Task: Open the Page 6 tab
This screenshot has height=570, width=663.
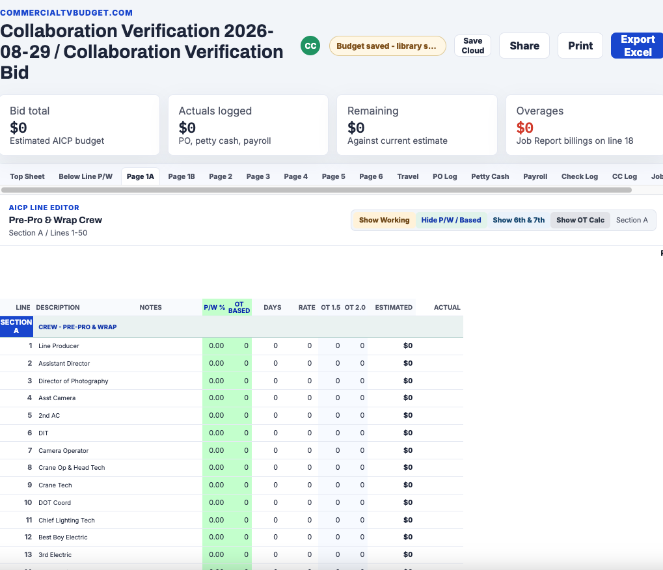Action: click(371, 176)
